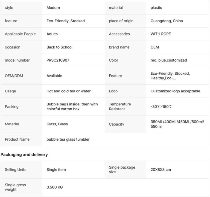Click the 'Packaging and delivery' heading
The height and width of the screenshot is (197, 210).
tap(24, 154)
